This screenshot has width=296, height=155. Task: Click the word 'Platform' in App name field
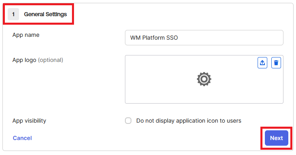(154, 38)
